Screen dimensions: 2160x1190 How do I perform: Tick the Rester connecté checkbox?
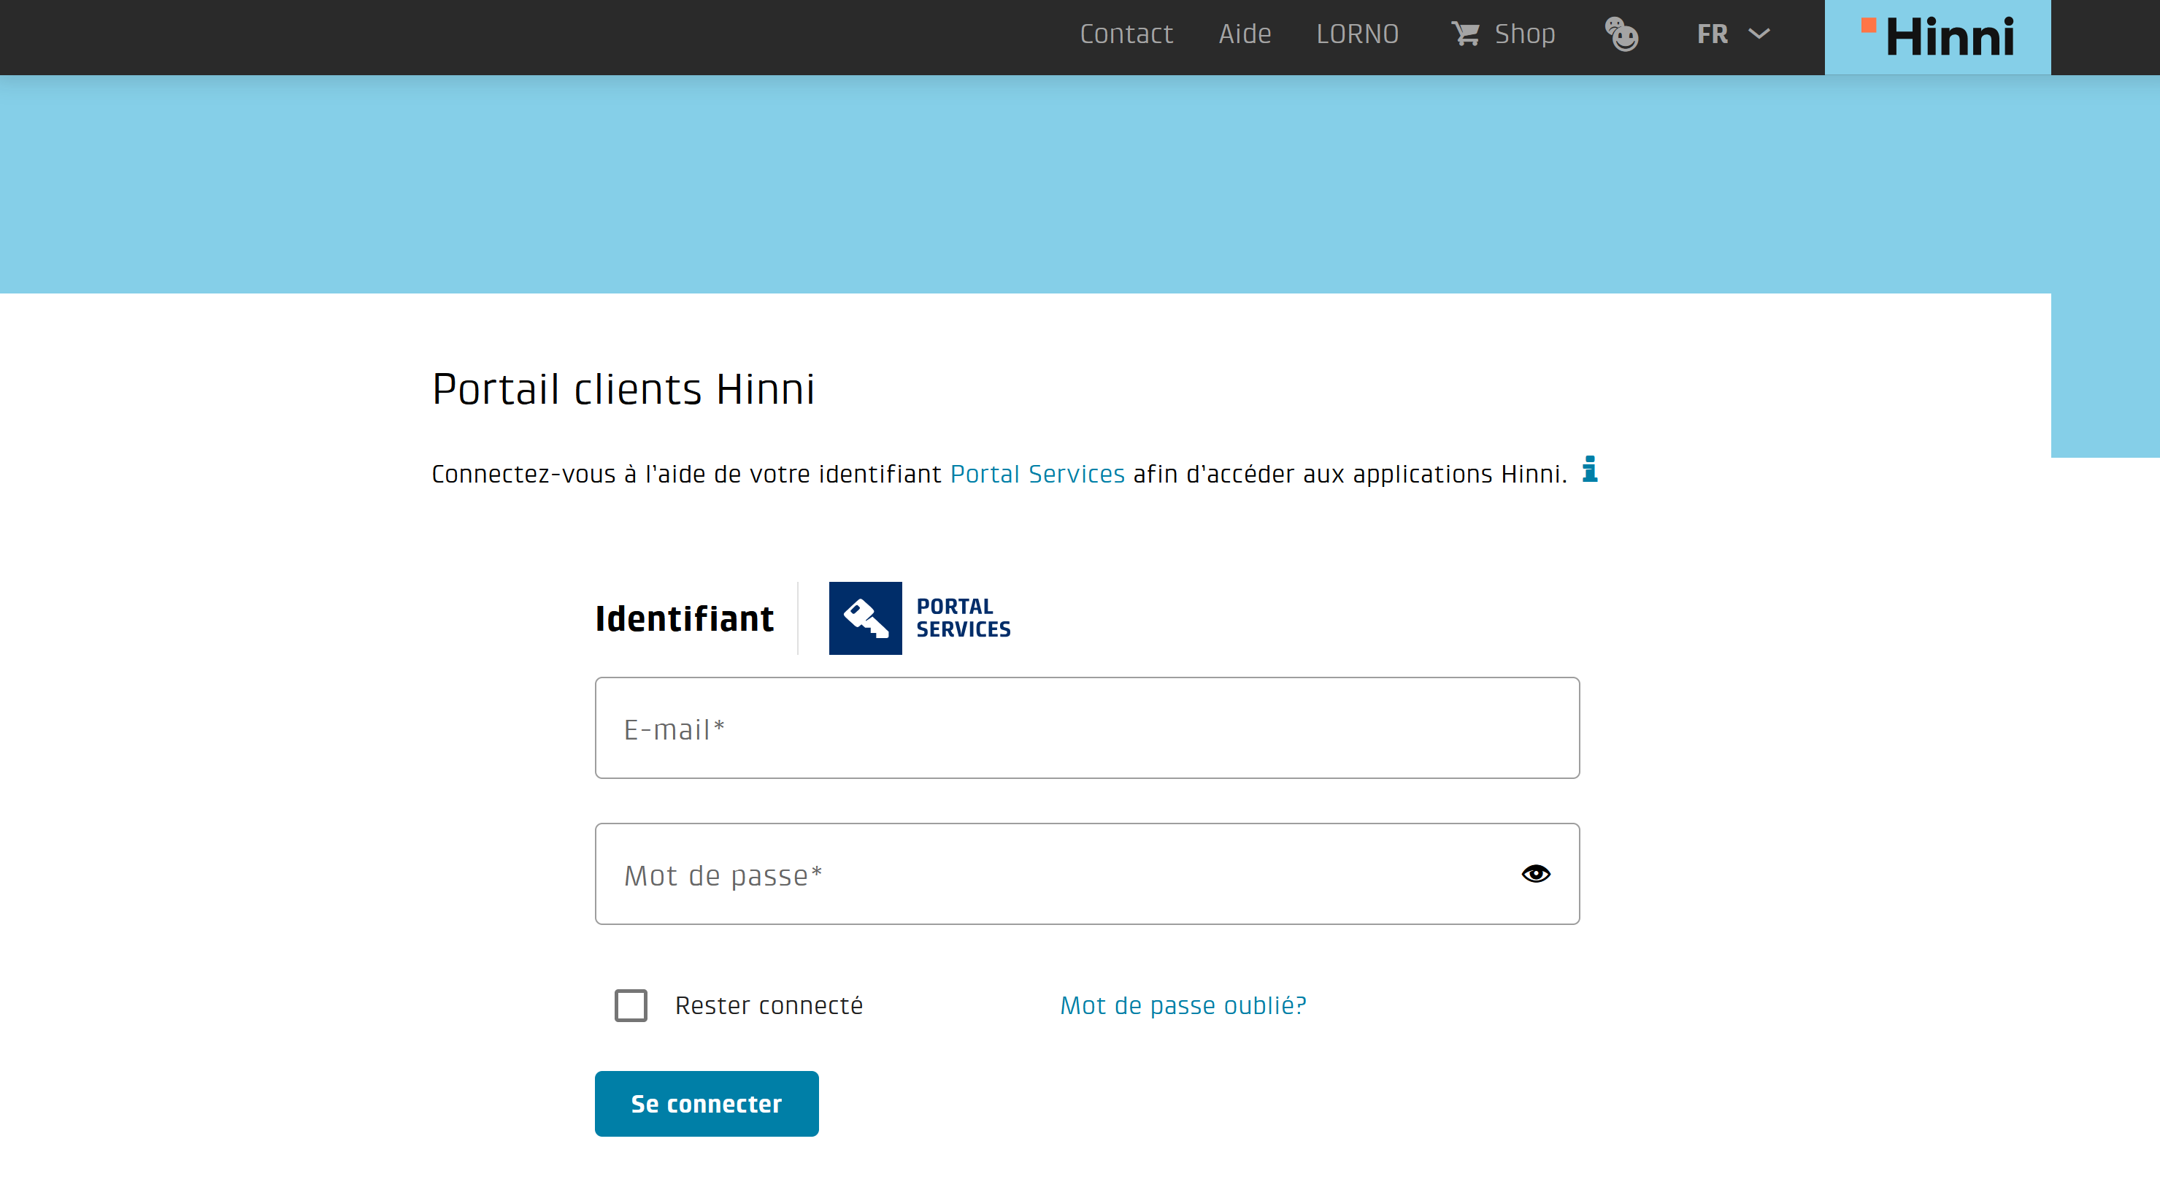click(631, 1005)
